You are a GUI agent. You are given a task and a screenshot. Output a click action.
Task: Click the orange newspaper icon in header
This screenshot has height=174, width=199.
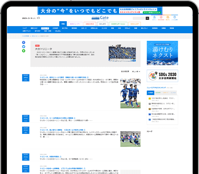point(168,18)
